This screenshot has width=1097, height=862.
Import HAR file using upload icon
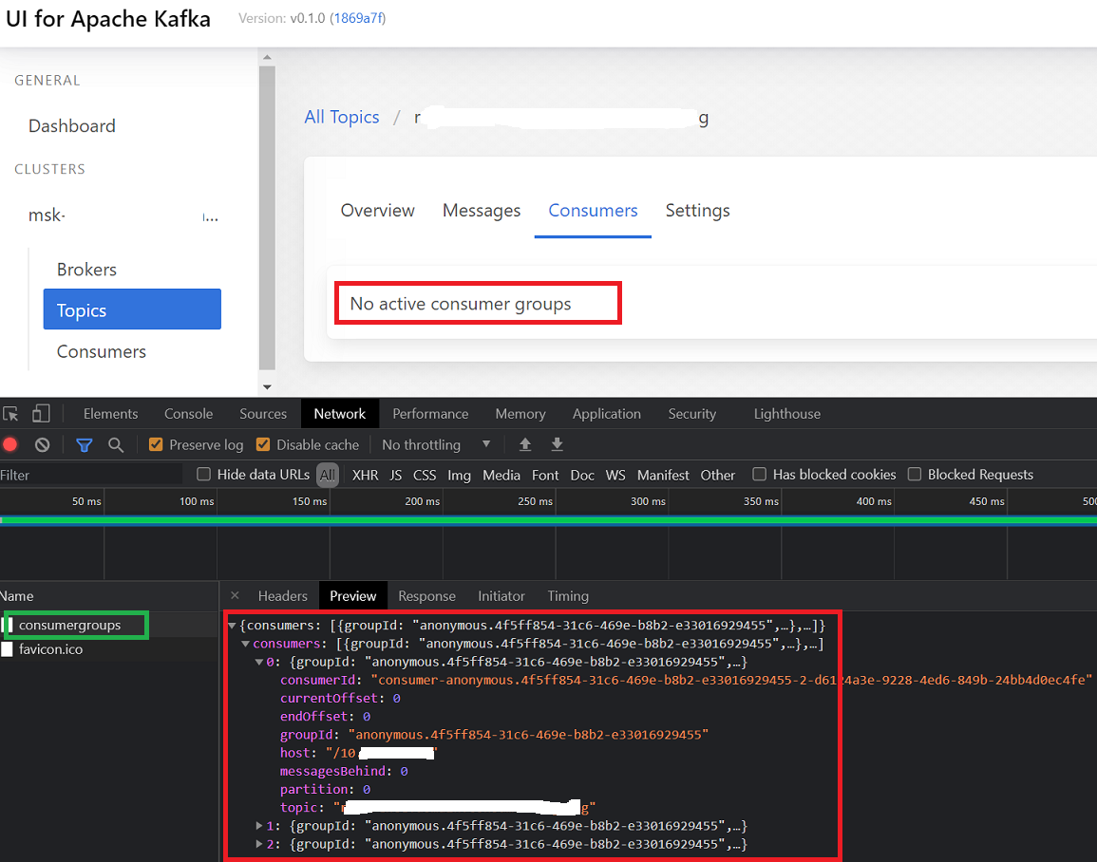point(524,444)
